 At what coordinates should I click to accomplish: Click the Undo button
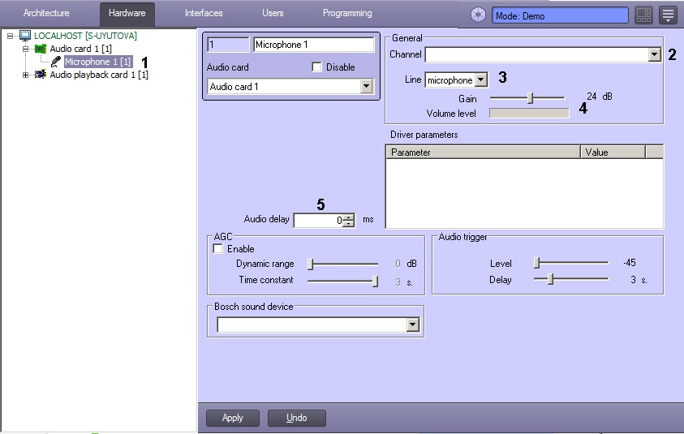tap(297, 418)
